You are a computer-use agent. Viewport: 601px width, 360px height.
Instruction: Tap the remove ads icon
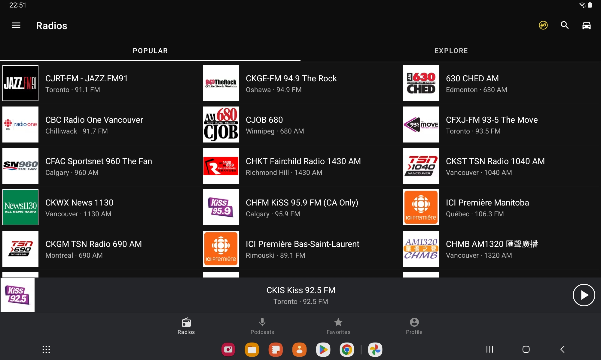click(543, 25)
